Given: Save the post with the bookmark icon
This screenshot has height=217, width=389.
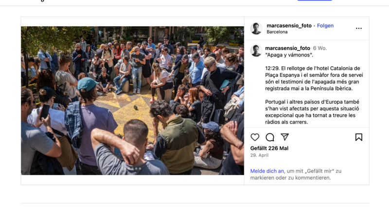Looking at the screenshot, I should [359, 137].
